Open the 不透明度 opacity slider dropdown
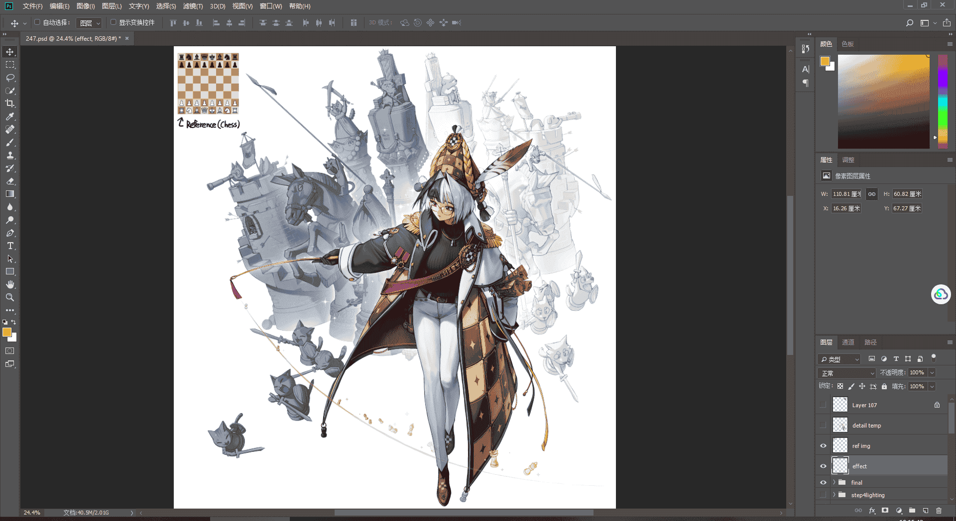The image size is (956, 521). [932, 373]
